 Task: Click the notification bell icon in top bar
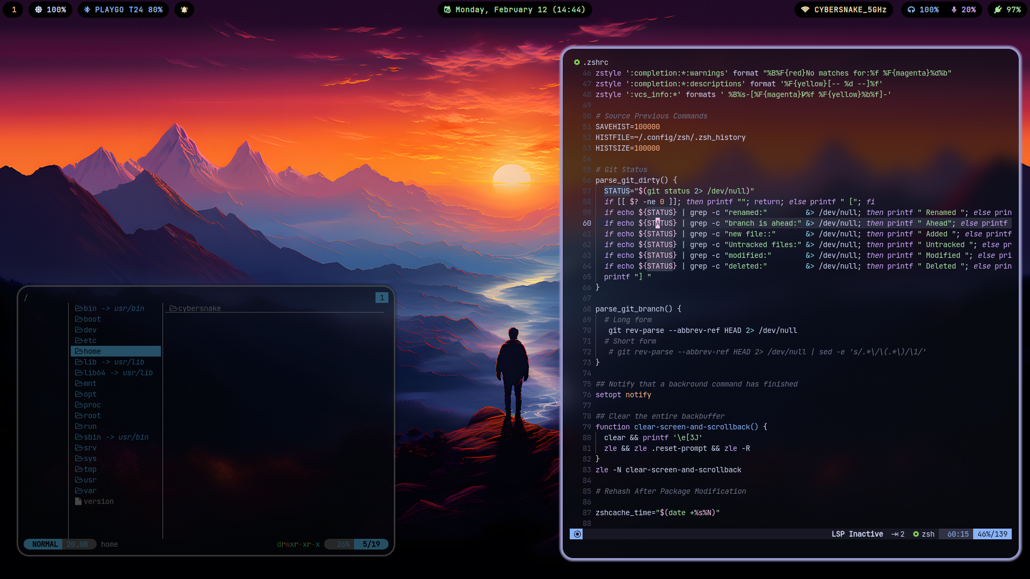pyautogui.click(x=184, y=10)
